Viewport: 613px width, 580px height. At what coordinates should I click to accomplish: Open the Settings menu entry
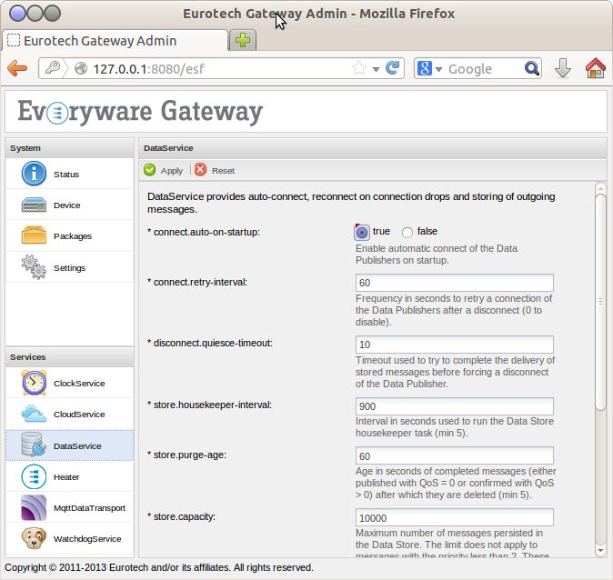coord(70,267)
